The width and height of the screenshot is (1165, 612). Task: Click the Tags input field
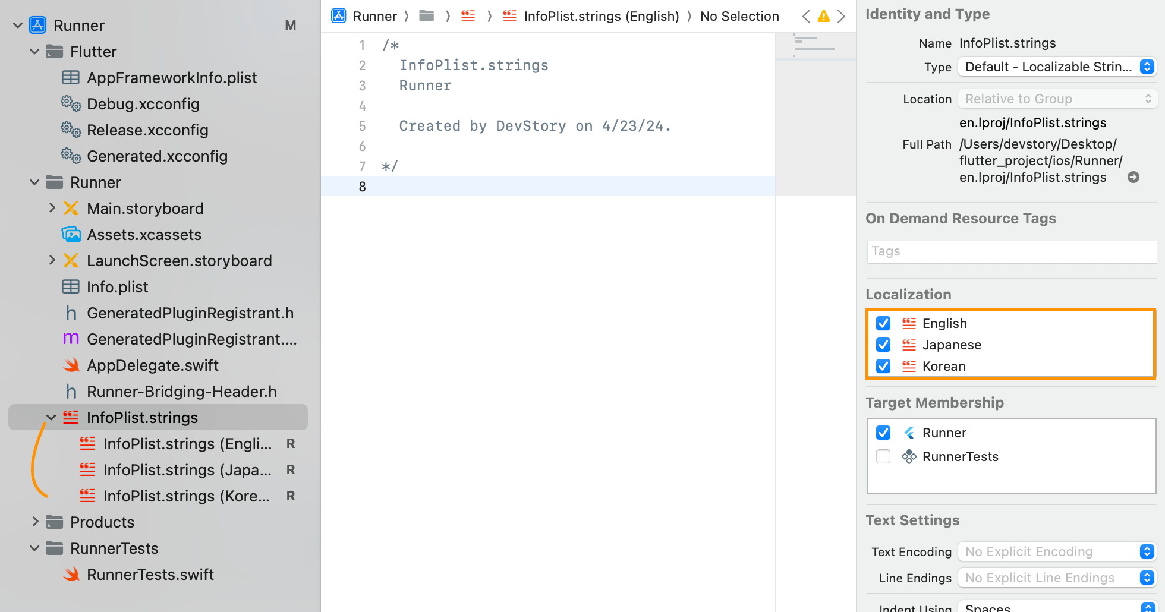tap(1010, 251)
